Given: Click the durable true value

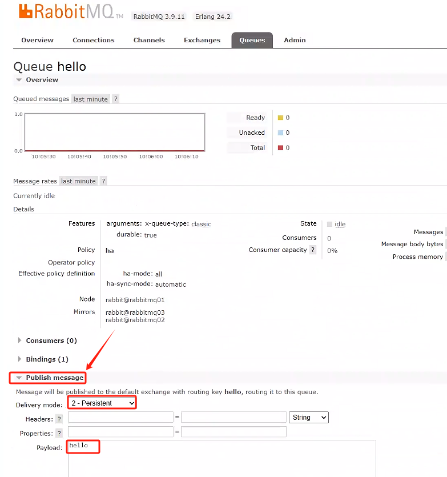Looking at the screenshot, I should [151, 235].
